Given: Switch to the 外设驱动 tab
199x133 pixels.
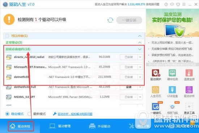Looking at the screenshot, I should (x=99, y=126).
